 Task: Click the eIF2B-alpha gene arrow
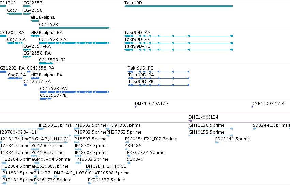coord(34,21)
